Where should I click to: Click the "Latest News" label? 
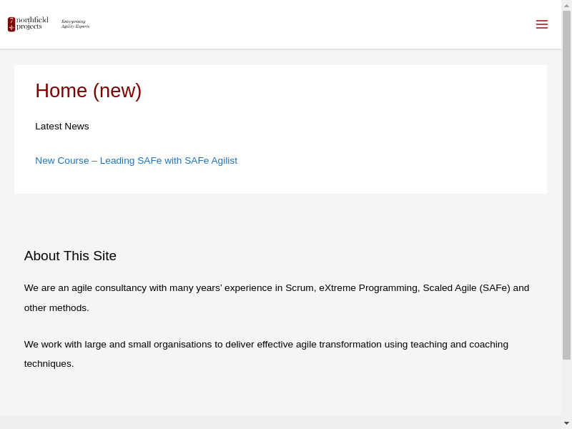[62, 127]
